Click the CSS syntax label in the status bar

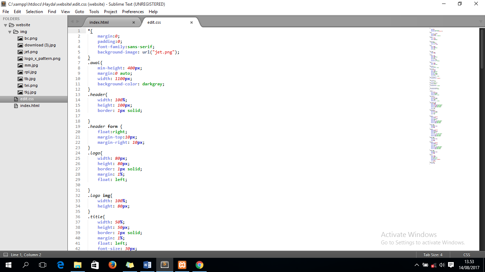tap(467, 254)
